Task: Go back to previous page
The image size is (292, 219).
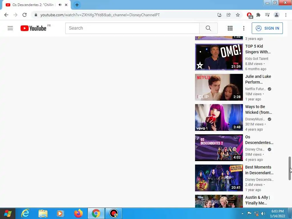Action: coord(6,15)
